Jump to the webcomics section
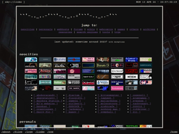Screen dimensions: 179x134 click(106, 29)
